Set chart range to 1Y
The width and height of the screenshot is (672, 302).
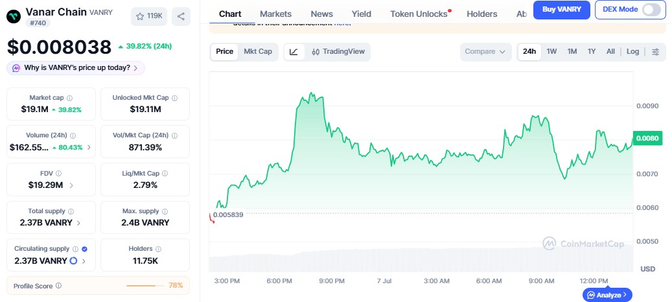(592, 52)
